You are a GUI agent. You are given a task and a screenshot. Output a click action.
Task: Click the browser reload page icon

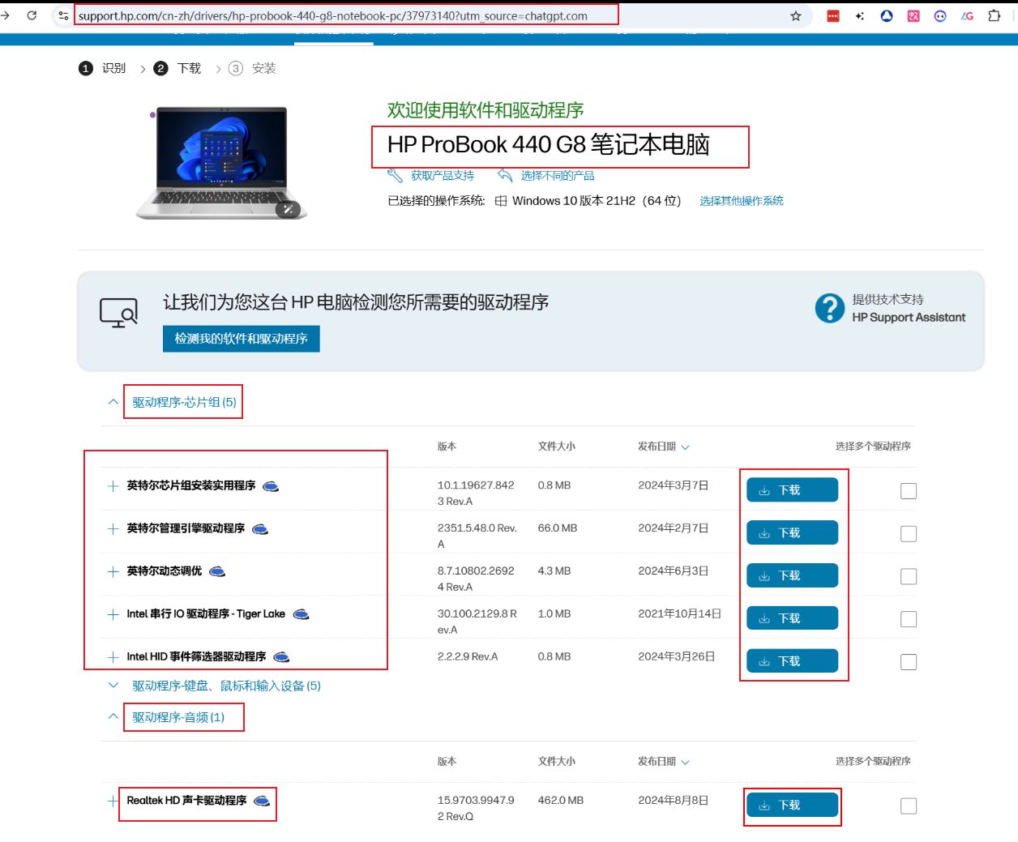click(x=32, y=15)
